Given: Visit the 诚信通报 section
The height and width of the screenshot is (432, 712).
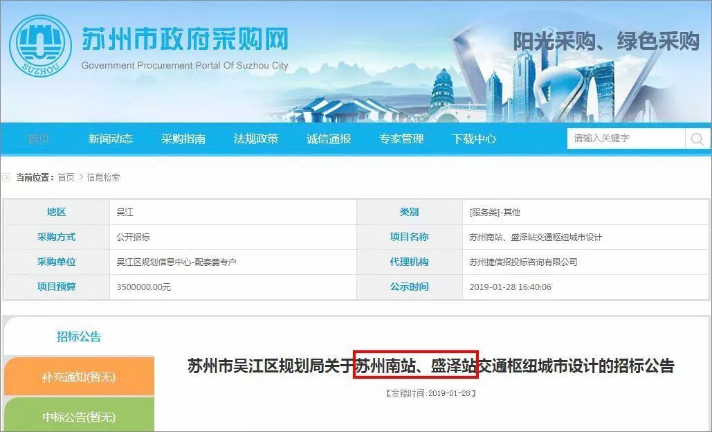Looking at the screenshot, I should [x=327, y=138].
